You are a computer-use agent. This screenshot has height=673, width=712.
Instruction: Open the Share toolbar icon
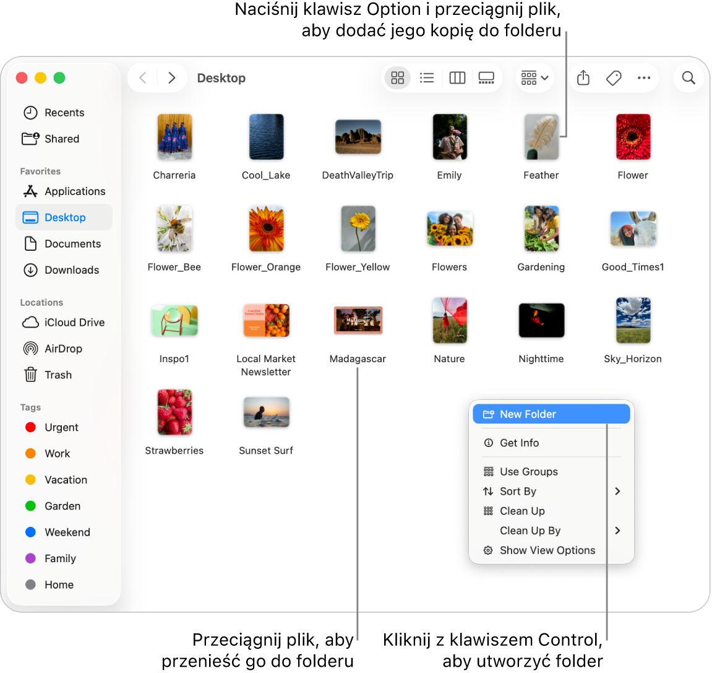583,77
